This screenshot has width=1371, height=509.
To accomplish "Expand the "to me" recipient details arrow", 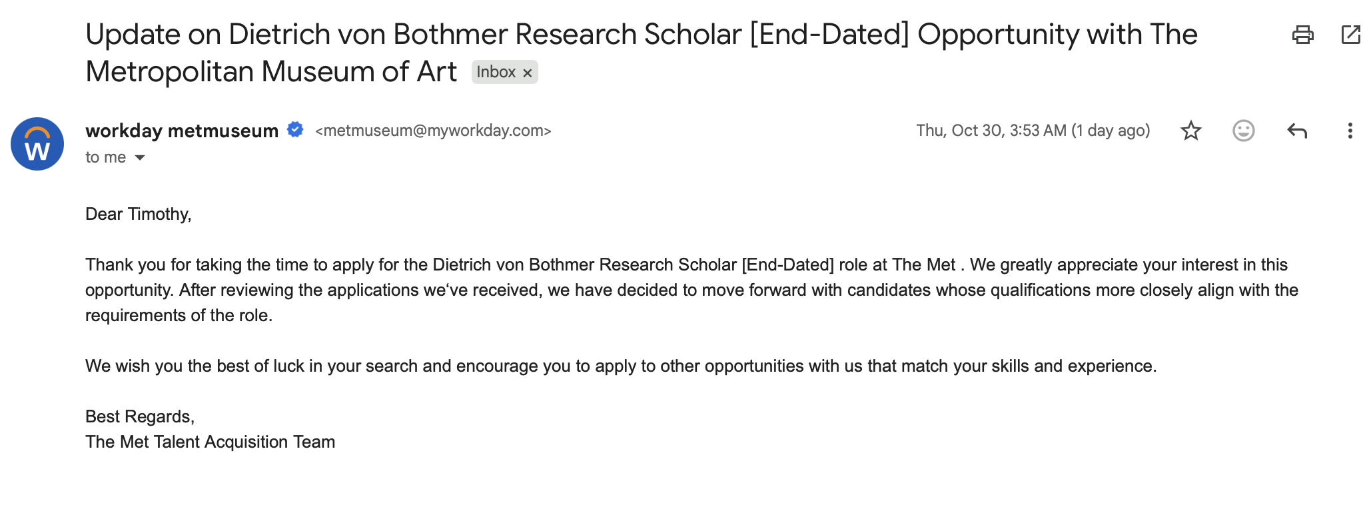I will [140, 158].
